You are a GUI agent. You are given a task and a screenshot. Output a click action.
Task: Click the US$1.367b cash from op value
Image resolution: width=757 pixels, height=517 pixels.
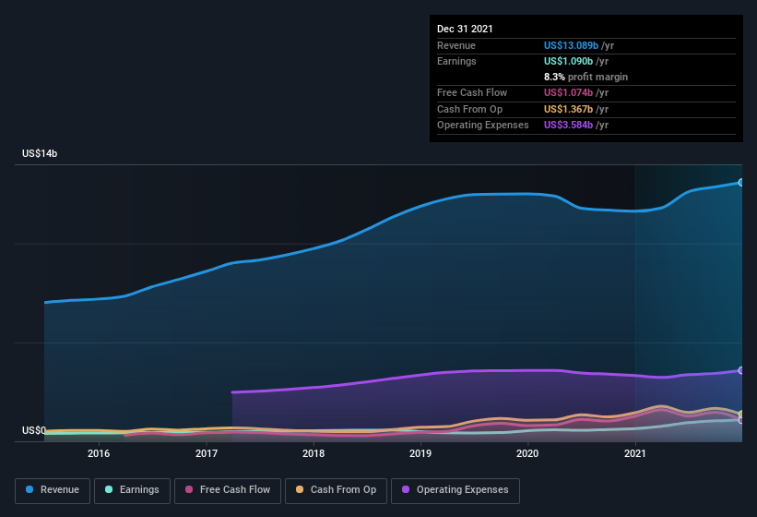568,109
